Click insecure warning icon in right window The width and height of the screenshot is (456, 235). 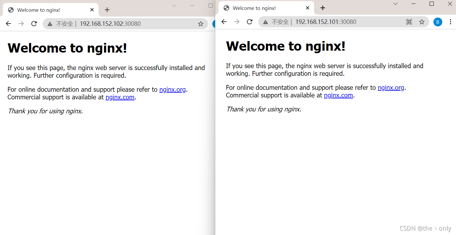(x=265, y=22)
